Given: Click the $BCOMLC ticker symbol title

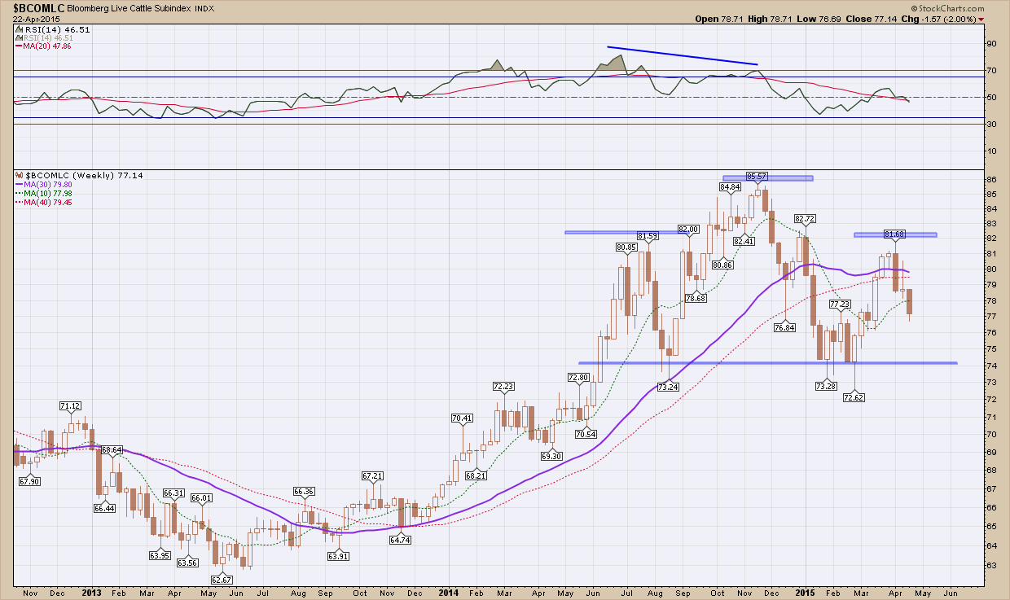Looking at the screenshot, I should tap(39, 7).
